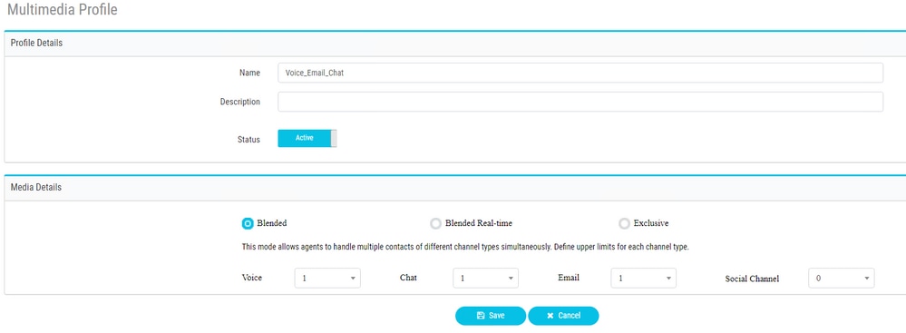Viewport: 906px width, 333px height.
Task: Click the Multimedia Profile page title
Action: point(63,10)
